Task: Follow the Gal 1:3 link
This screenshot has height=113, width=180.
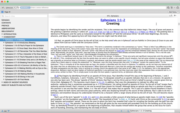Action: (x=109, y=32)
